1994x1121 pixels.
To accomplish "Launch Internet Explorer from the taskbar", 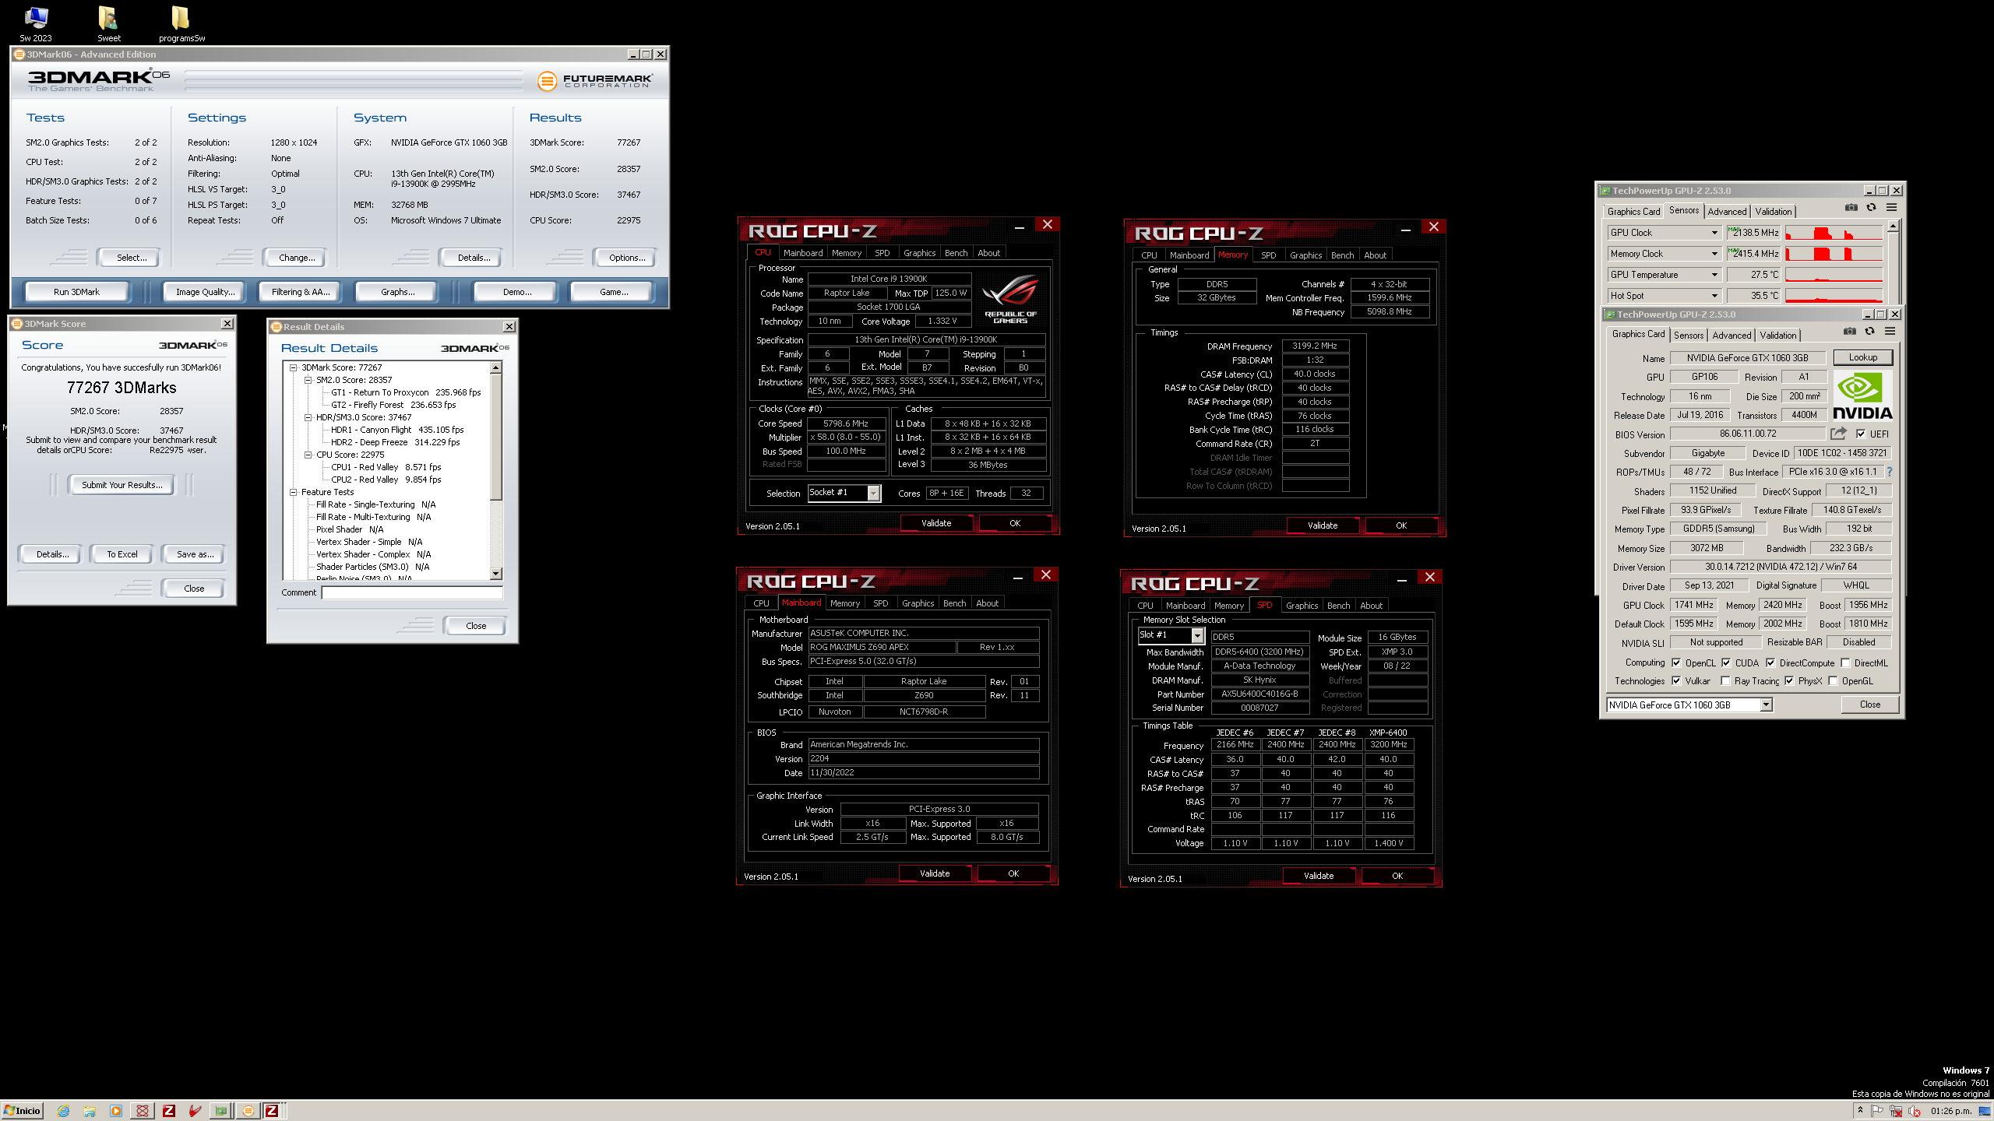I will (63, 1111).
